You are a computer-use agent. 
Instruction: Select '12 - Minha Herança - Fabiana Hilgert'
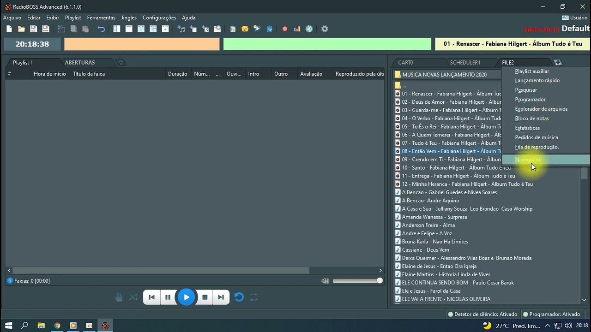click(x=467, y=184)
